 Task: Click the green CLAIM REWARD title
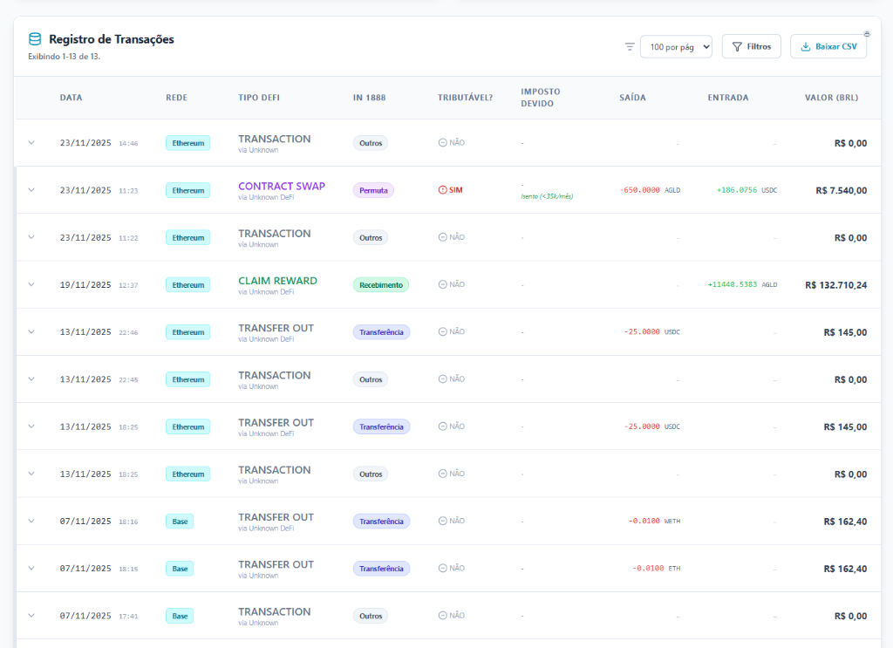(x=277, y=281)
